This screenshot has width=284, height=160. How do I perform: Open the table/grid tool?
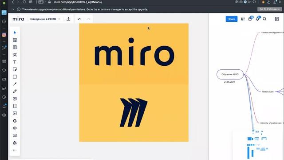tap(15, 48)
